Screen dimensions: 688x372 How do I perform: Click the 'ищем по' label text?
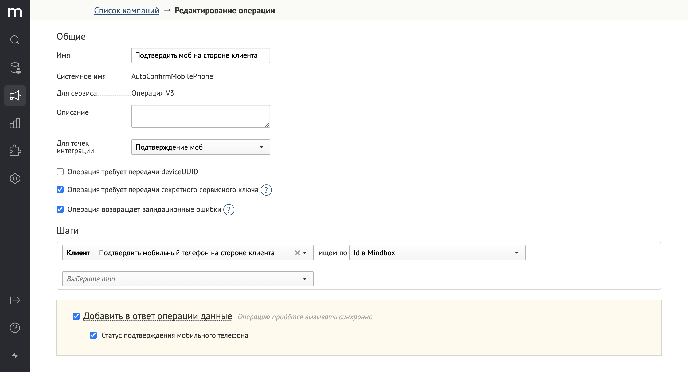pyautogui.click(x=333, y=253)
